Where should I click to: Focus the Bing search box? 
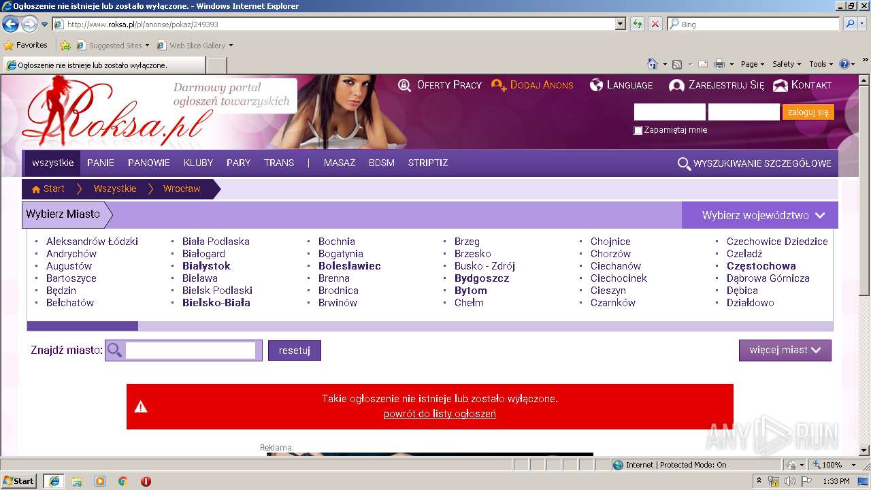point(753,24)
